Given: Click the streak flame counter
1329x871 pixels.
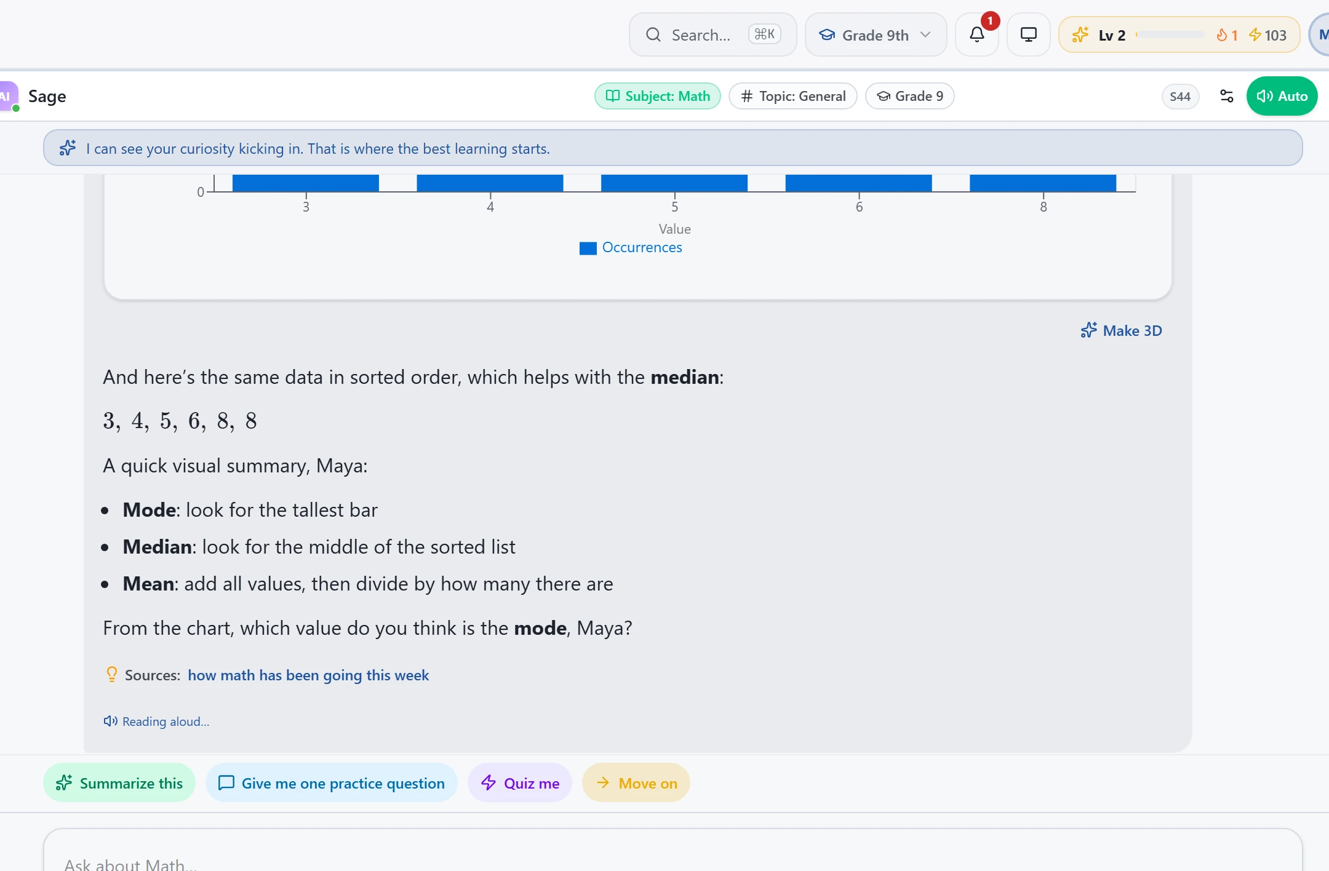Looking at the screenshot, I should click(1227, 35).
